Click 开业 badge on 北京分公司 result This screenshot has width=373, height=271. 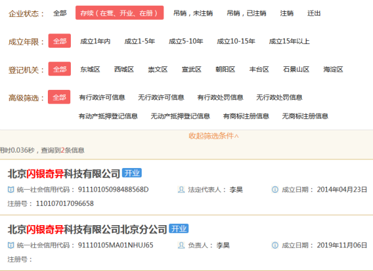tap(178, 228)
